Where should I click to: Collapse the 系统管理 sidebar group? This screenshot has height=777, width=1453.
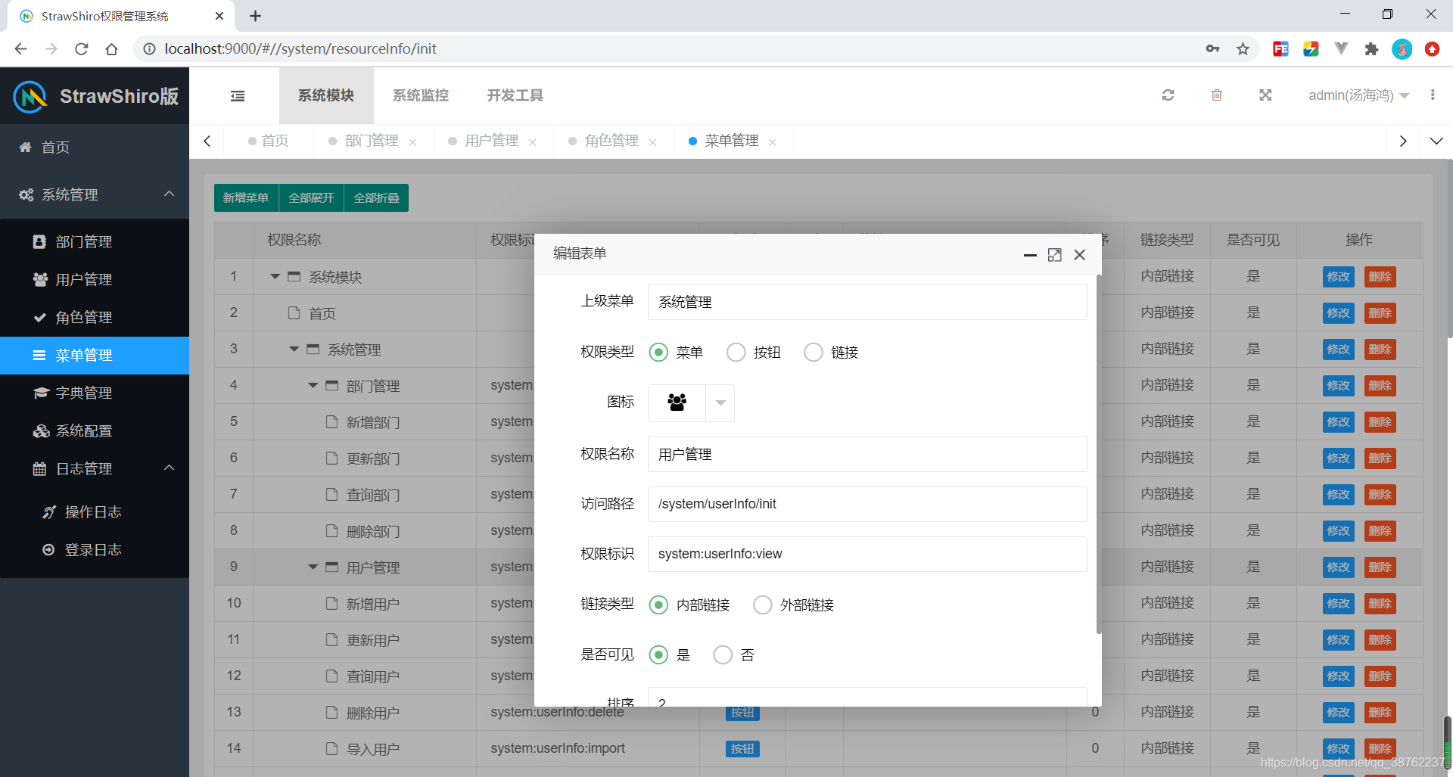click(x=170, y=194)
